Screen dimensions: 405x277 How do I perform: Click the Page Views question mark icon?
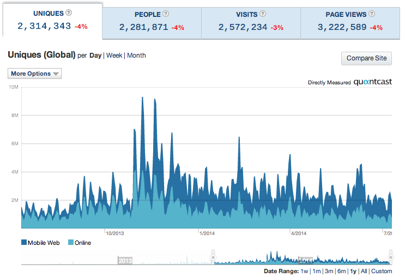372,14
